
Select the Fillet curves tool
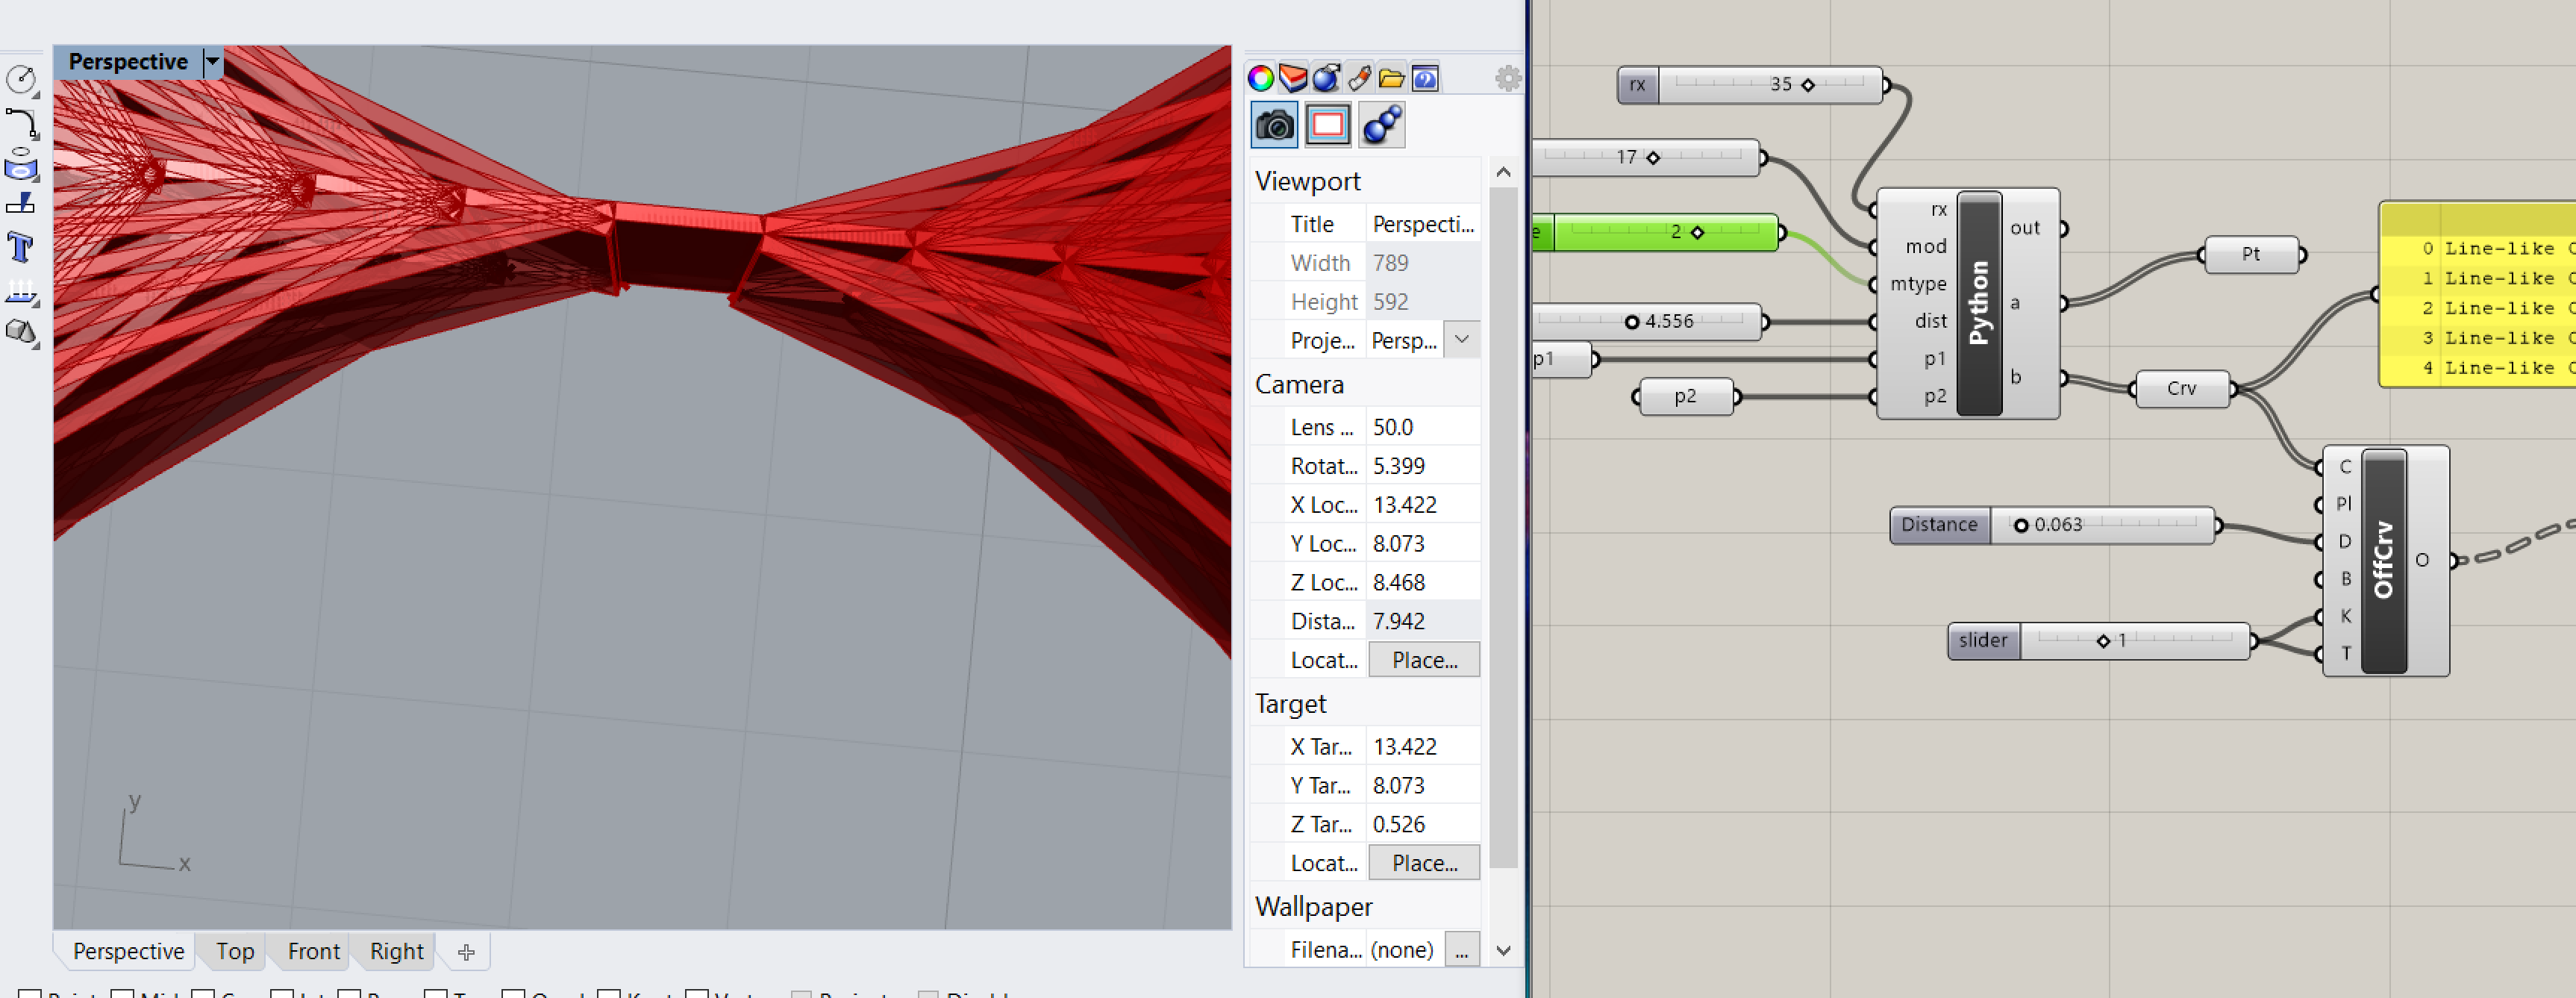21,123
